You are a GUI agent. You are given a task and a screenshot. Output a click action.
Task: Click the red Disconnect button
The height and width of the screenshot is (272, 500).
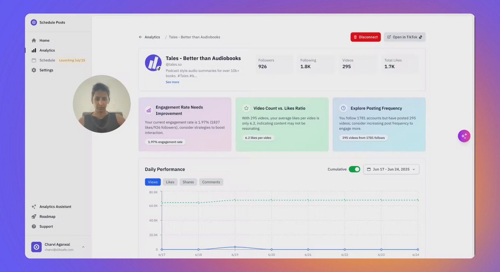point(366,37)
